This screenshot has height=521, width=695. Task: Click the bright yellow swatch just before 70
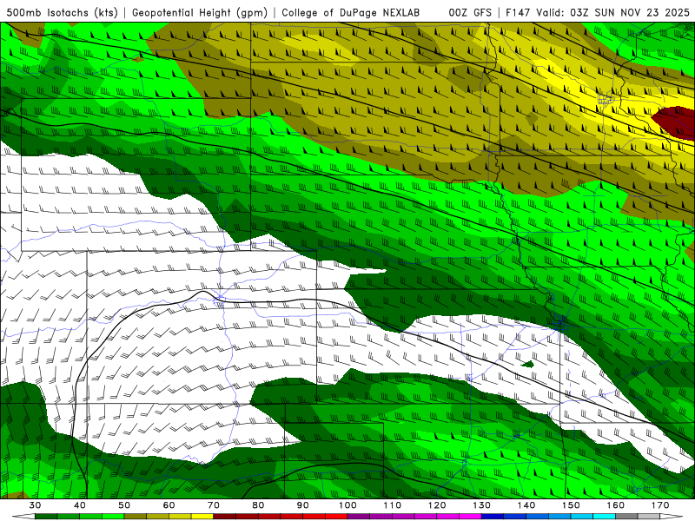(202, 517)
